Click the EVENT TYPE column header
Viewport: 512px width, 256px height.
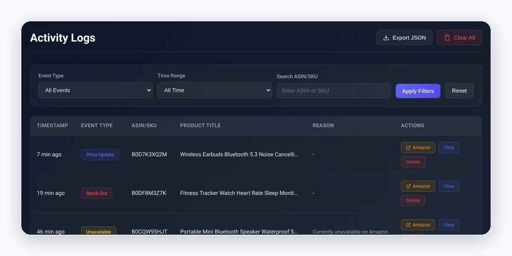[97, 126]
